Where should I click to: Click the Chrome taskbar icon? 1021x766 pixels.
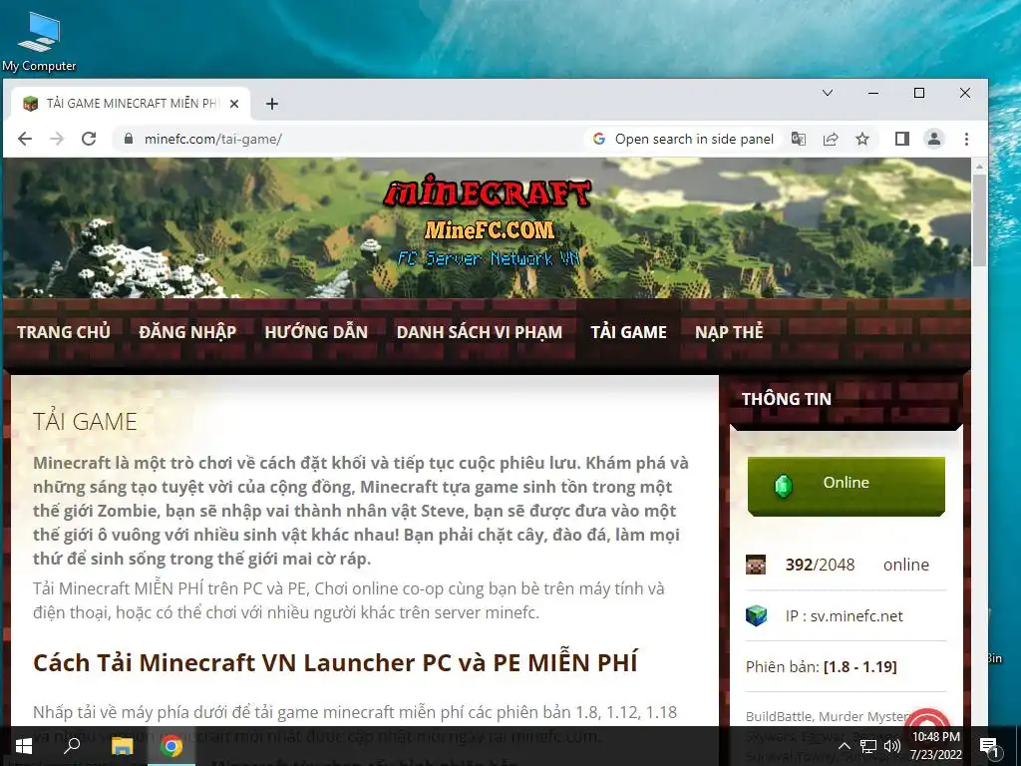pos(171,746)
